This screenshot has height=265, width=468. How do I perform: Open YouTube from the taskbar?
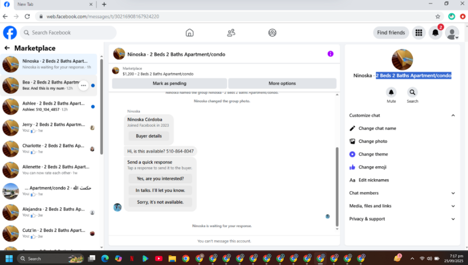click(x=159, y=259)
